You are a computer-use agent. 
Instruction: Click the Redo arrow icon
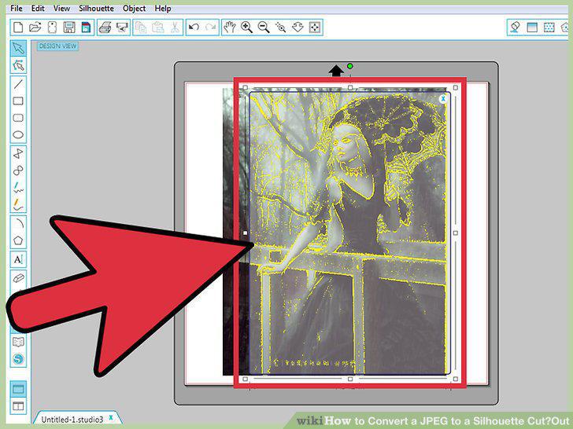pos(211,27)
